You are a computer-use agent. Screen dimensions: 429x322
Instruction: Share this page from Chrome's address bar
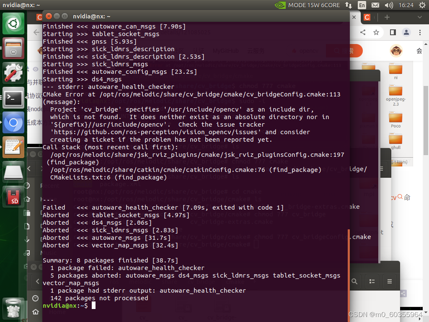(x=363, y=32)
